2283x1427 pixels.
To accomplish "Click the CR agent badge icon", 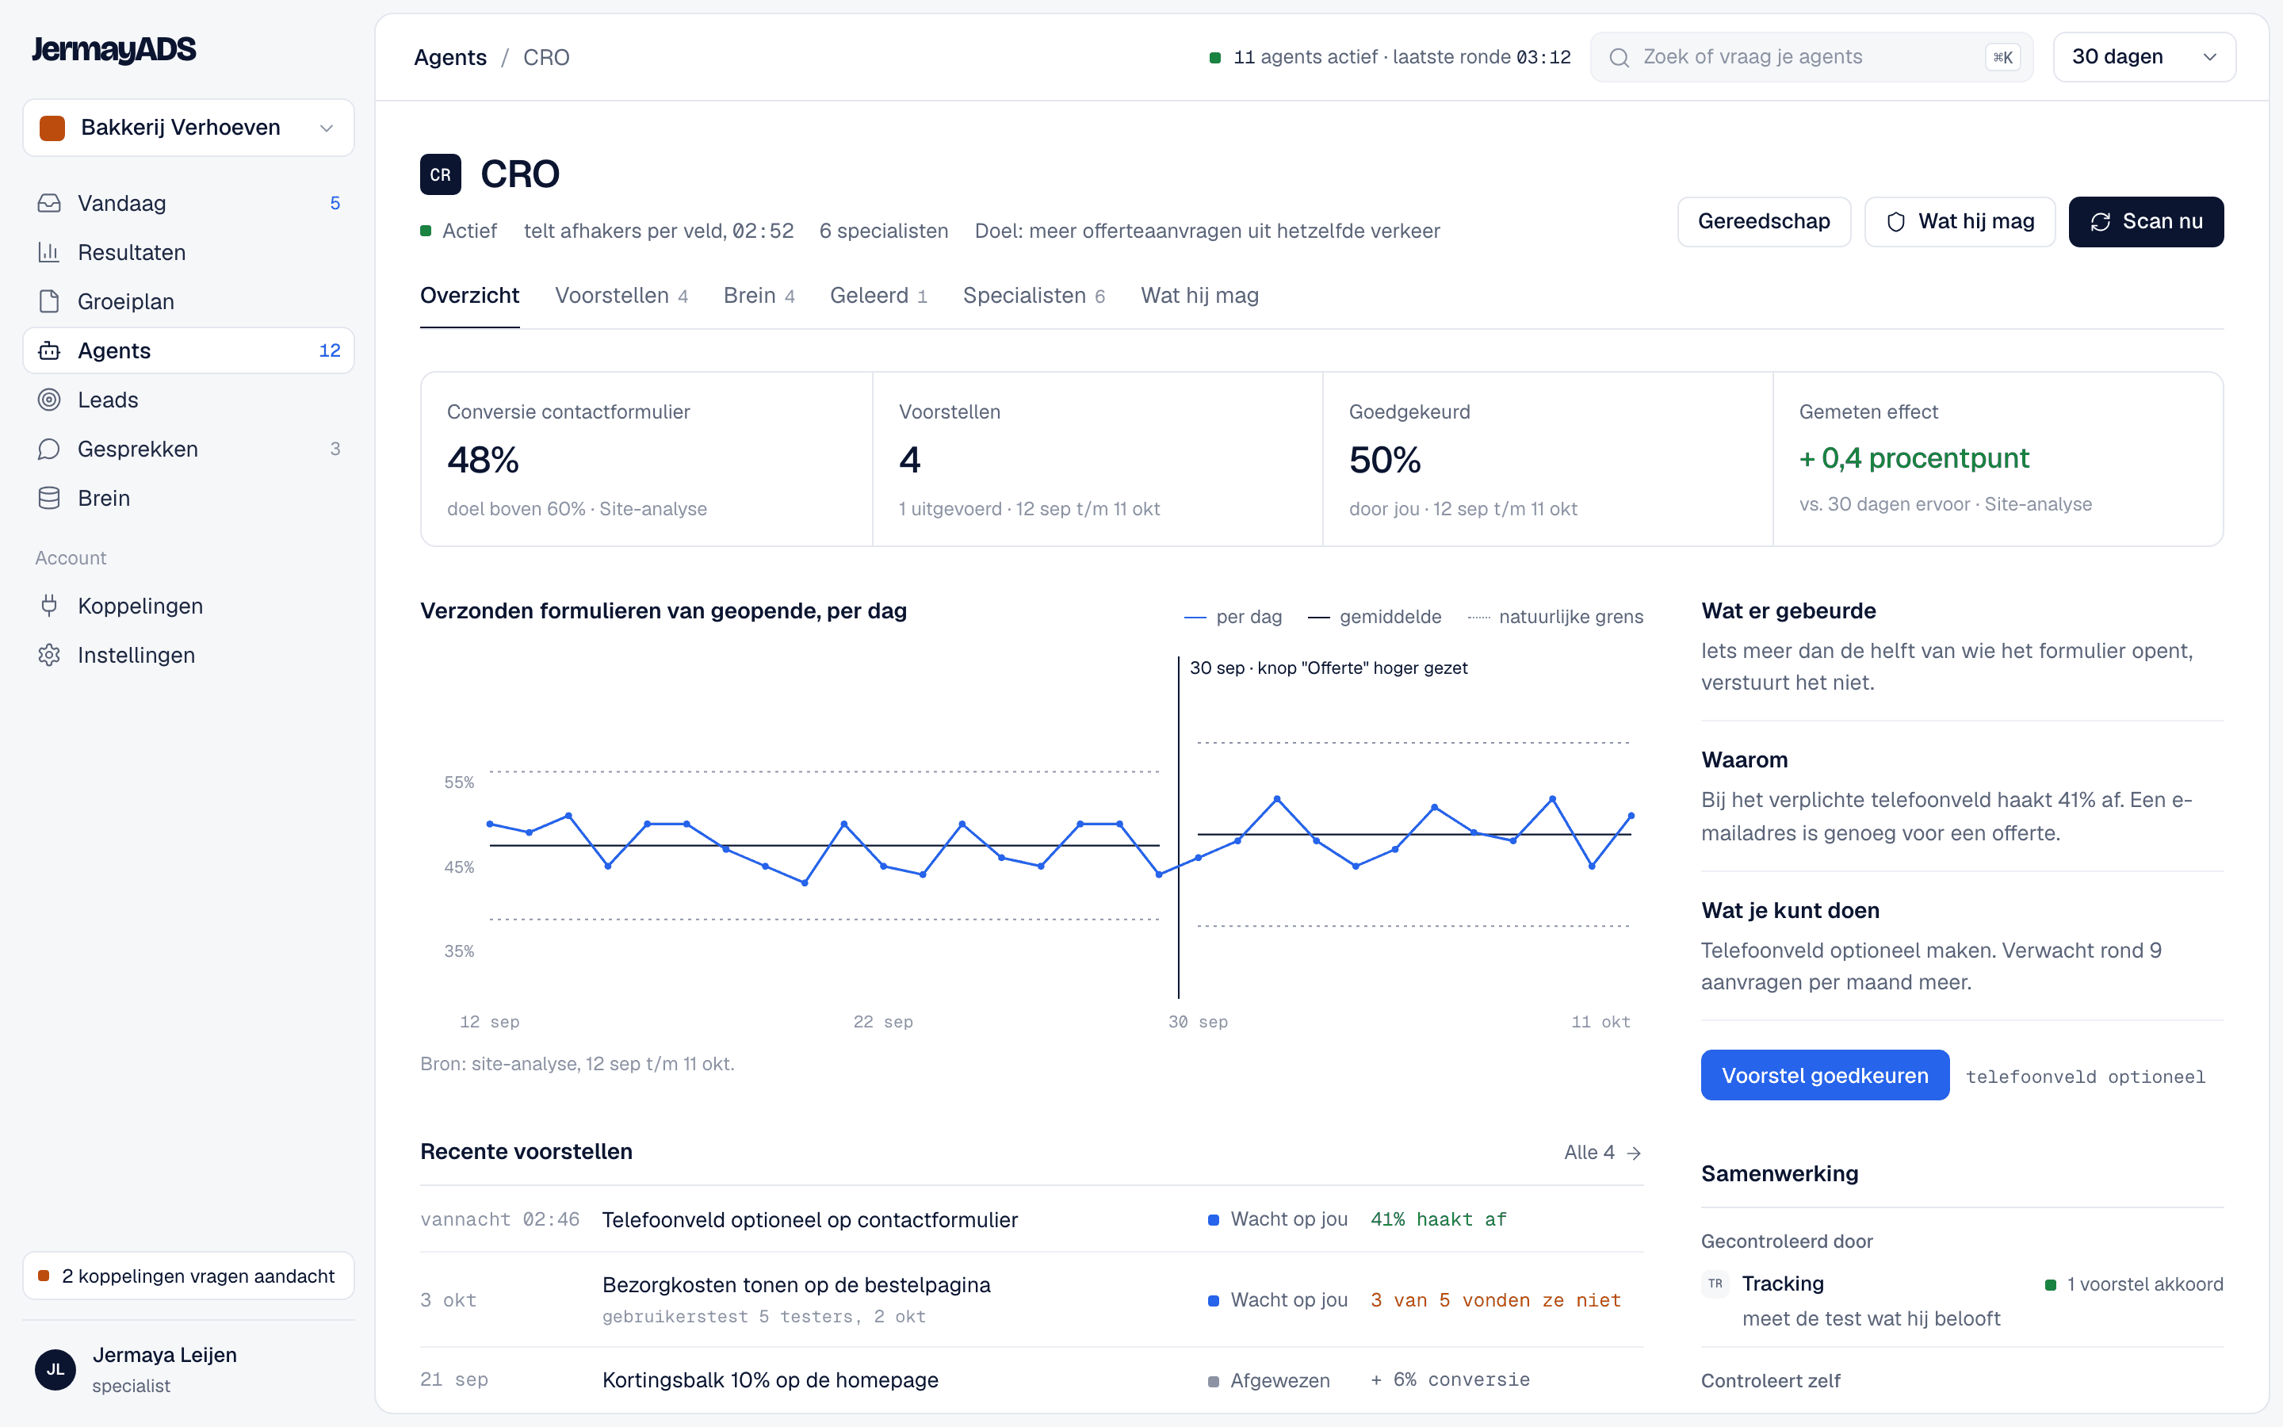I will [x=441, y=174].
